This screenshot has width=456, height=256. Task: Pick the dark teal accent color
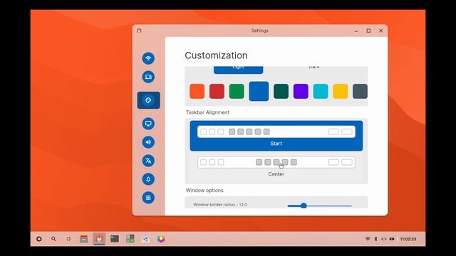pyautogui.click(x=281, y=92)
